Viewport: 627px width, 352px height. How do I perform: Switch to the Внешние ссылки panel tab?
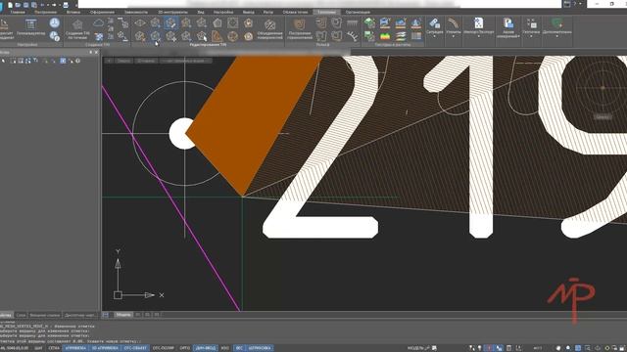44,315
